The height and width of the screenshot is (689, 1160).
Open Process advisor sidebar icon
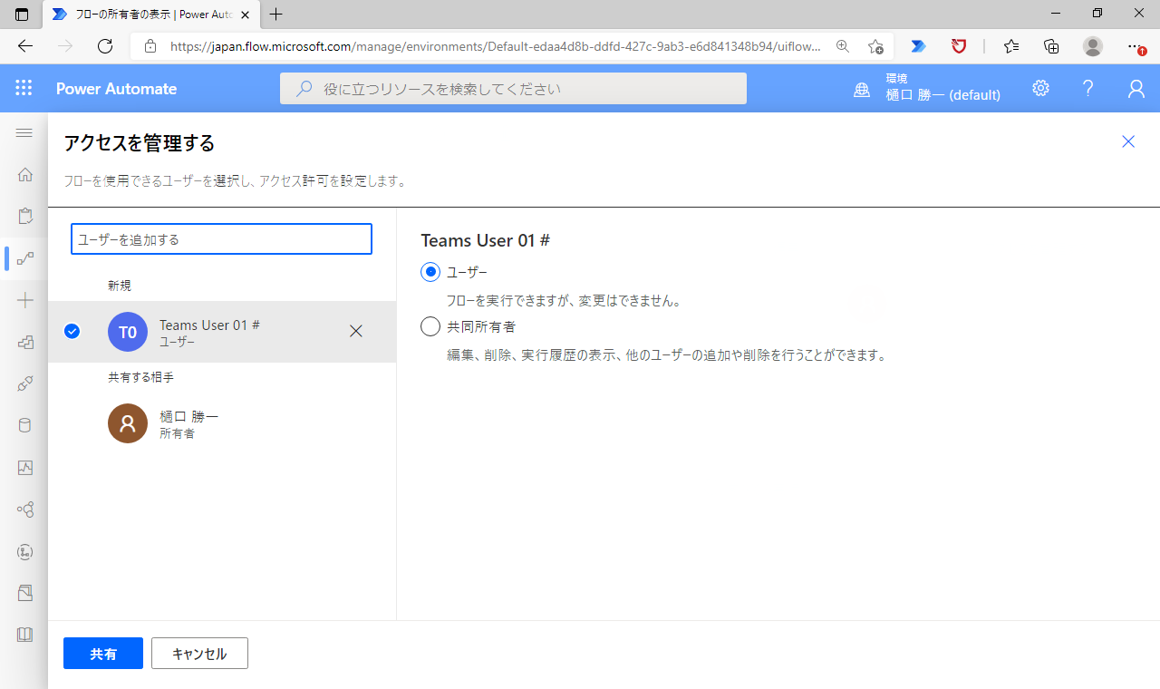coord(25,551)
